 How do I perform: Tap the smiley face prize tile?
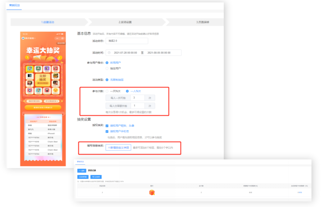56,91
